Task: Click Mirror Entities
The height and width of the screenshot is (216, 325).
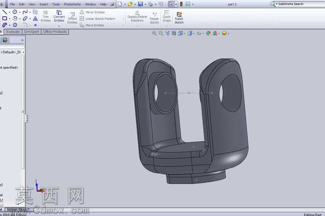Action: click(x=92, y=12)
